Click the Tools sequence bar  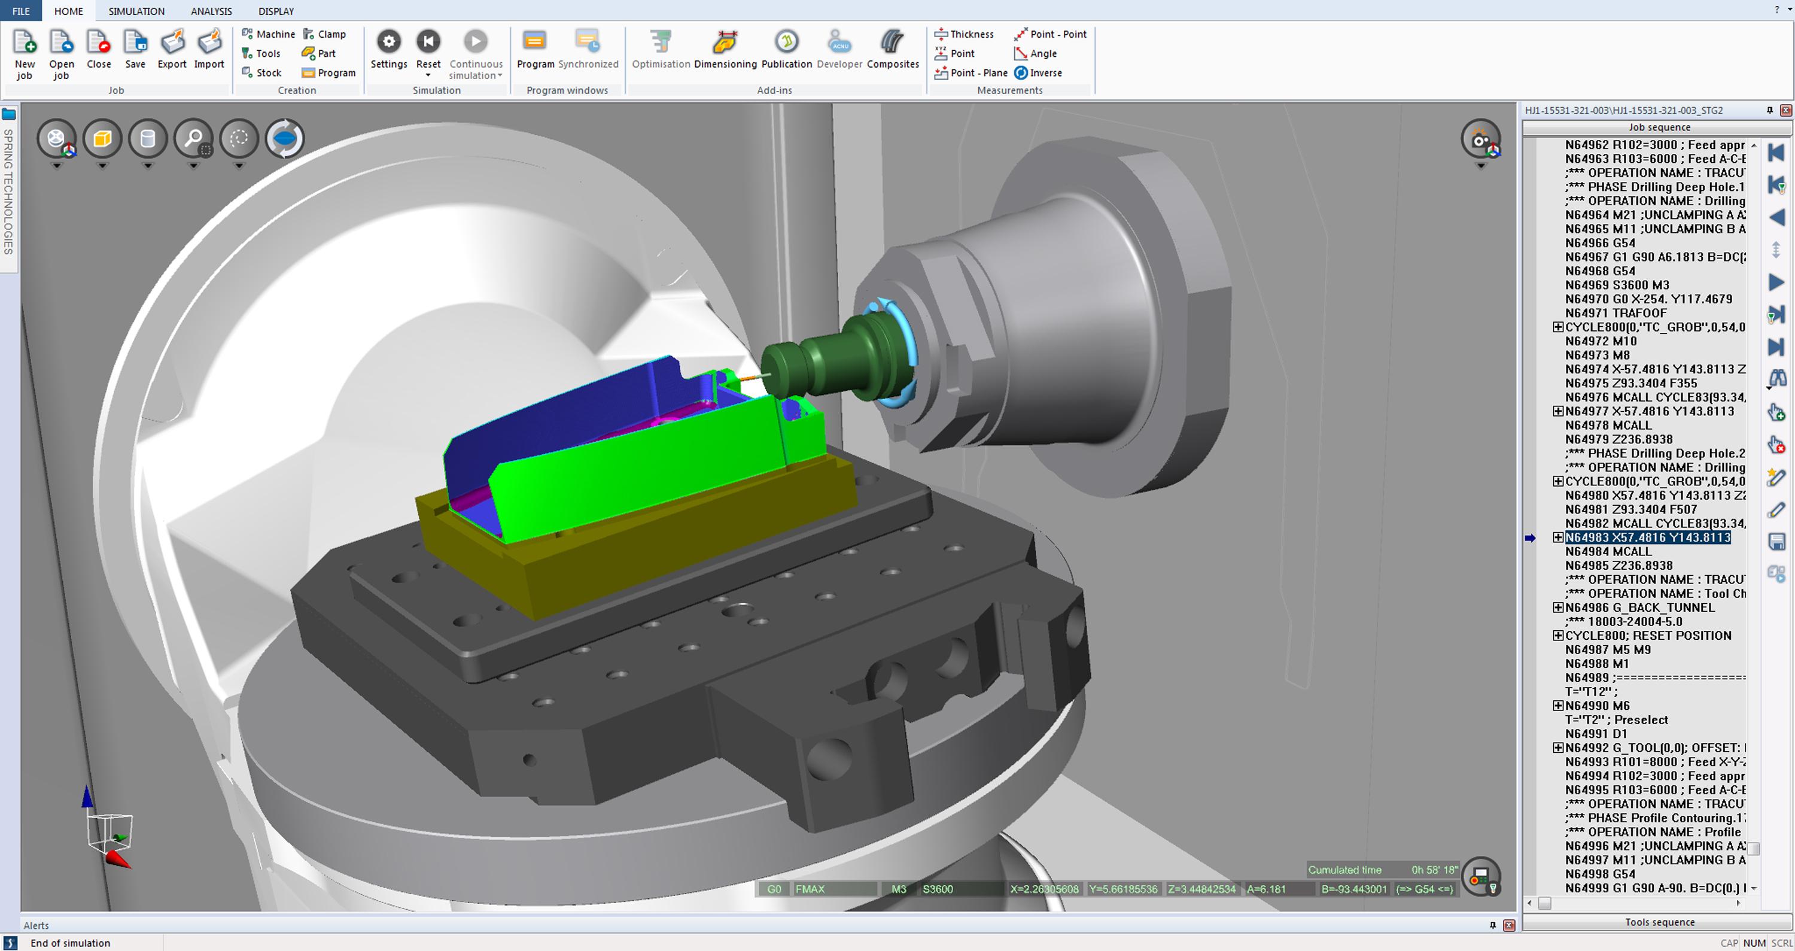tap(1659, 922)
